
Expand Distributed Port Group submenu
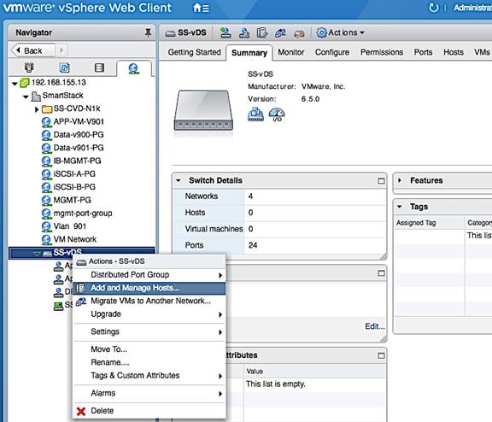point(149,275)
